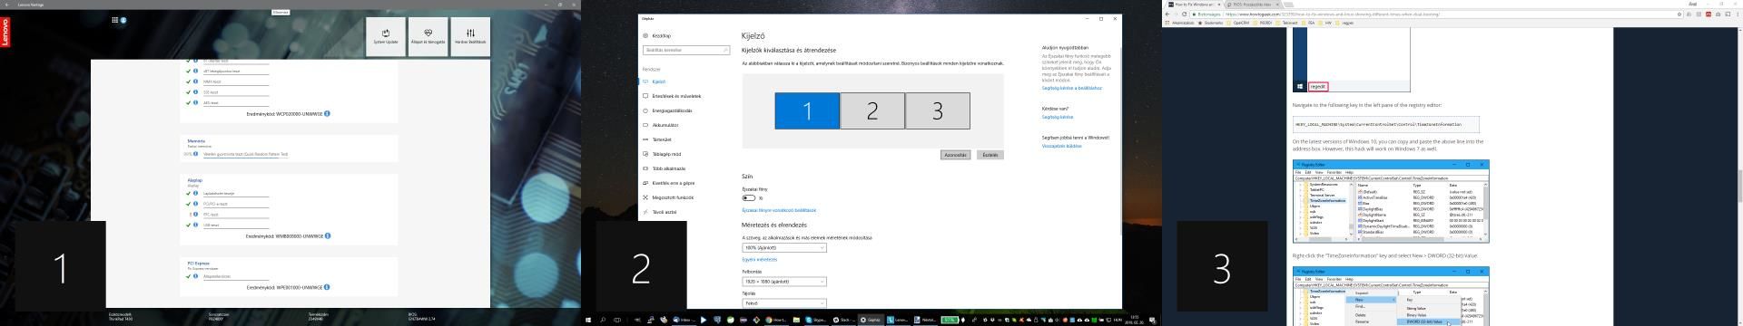
Task: Open System Update in Lenovo Vantage
Action: tap(386, 37)
